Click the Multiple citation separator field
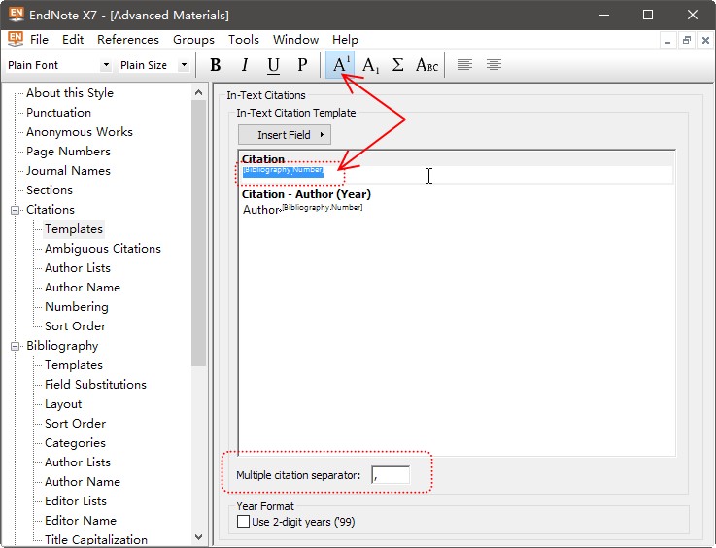Screen dimensions: 716x548 pyautogui.click(x=391, y=475)
